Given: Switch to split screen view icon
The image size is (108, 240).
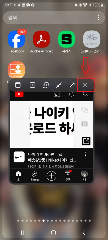Looking at the screenshot, I should coord(32,85).
